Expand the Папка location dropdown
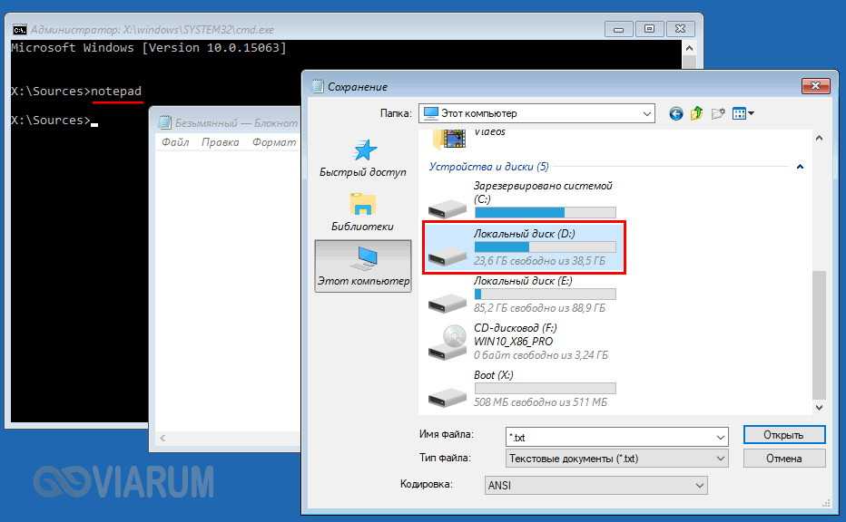 pos(646,114)
